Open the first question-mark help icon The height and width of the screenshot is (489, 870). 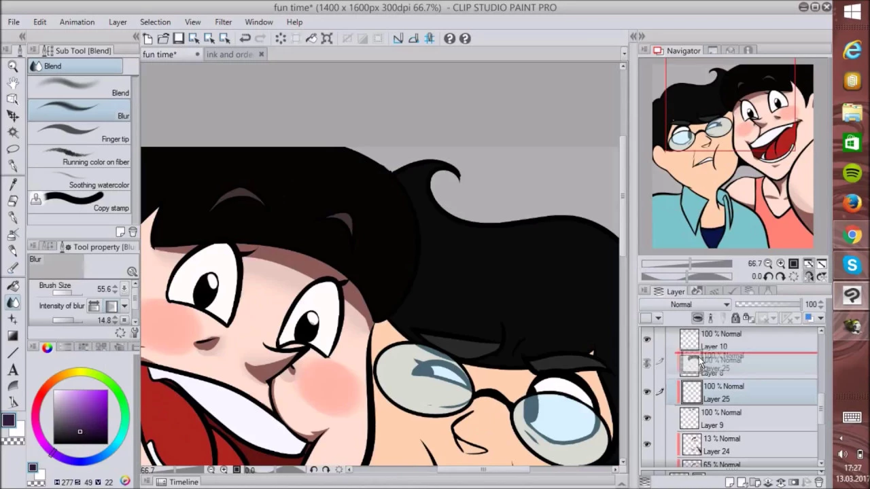click(449, 39)
